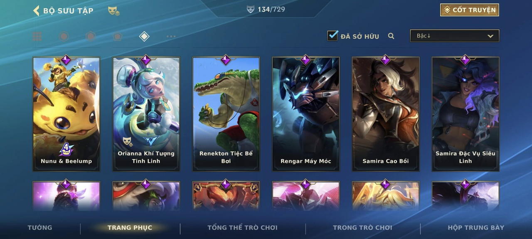Click the skin count mask icon
Screen dimensions: 532x239
tap(250, 9)
